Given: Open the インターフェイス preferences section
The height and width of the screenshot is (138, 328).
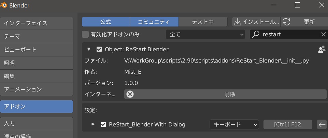Looking at the screenshot, I should pos(37,23).
